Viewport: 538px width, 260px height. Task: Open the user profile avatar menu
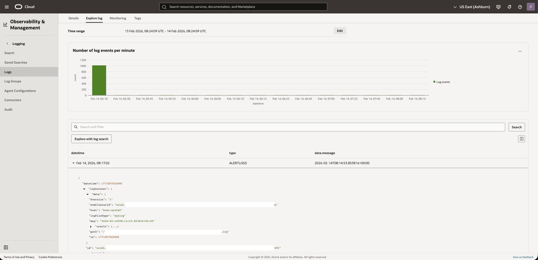click(x=531, y=7)
